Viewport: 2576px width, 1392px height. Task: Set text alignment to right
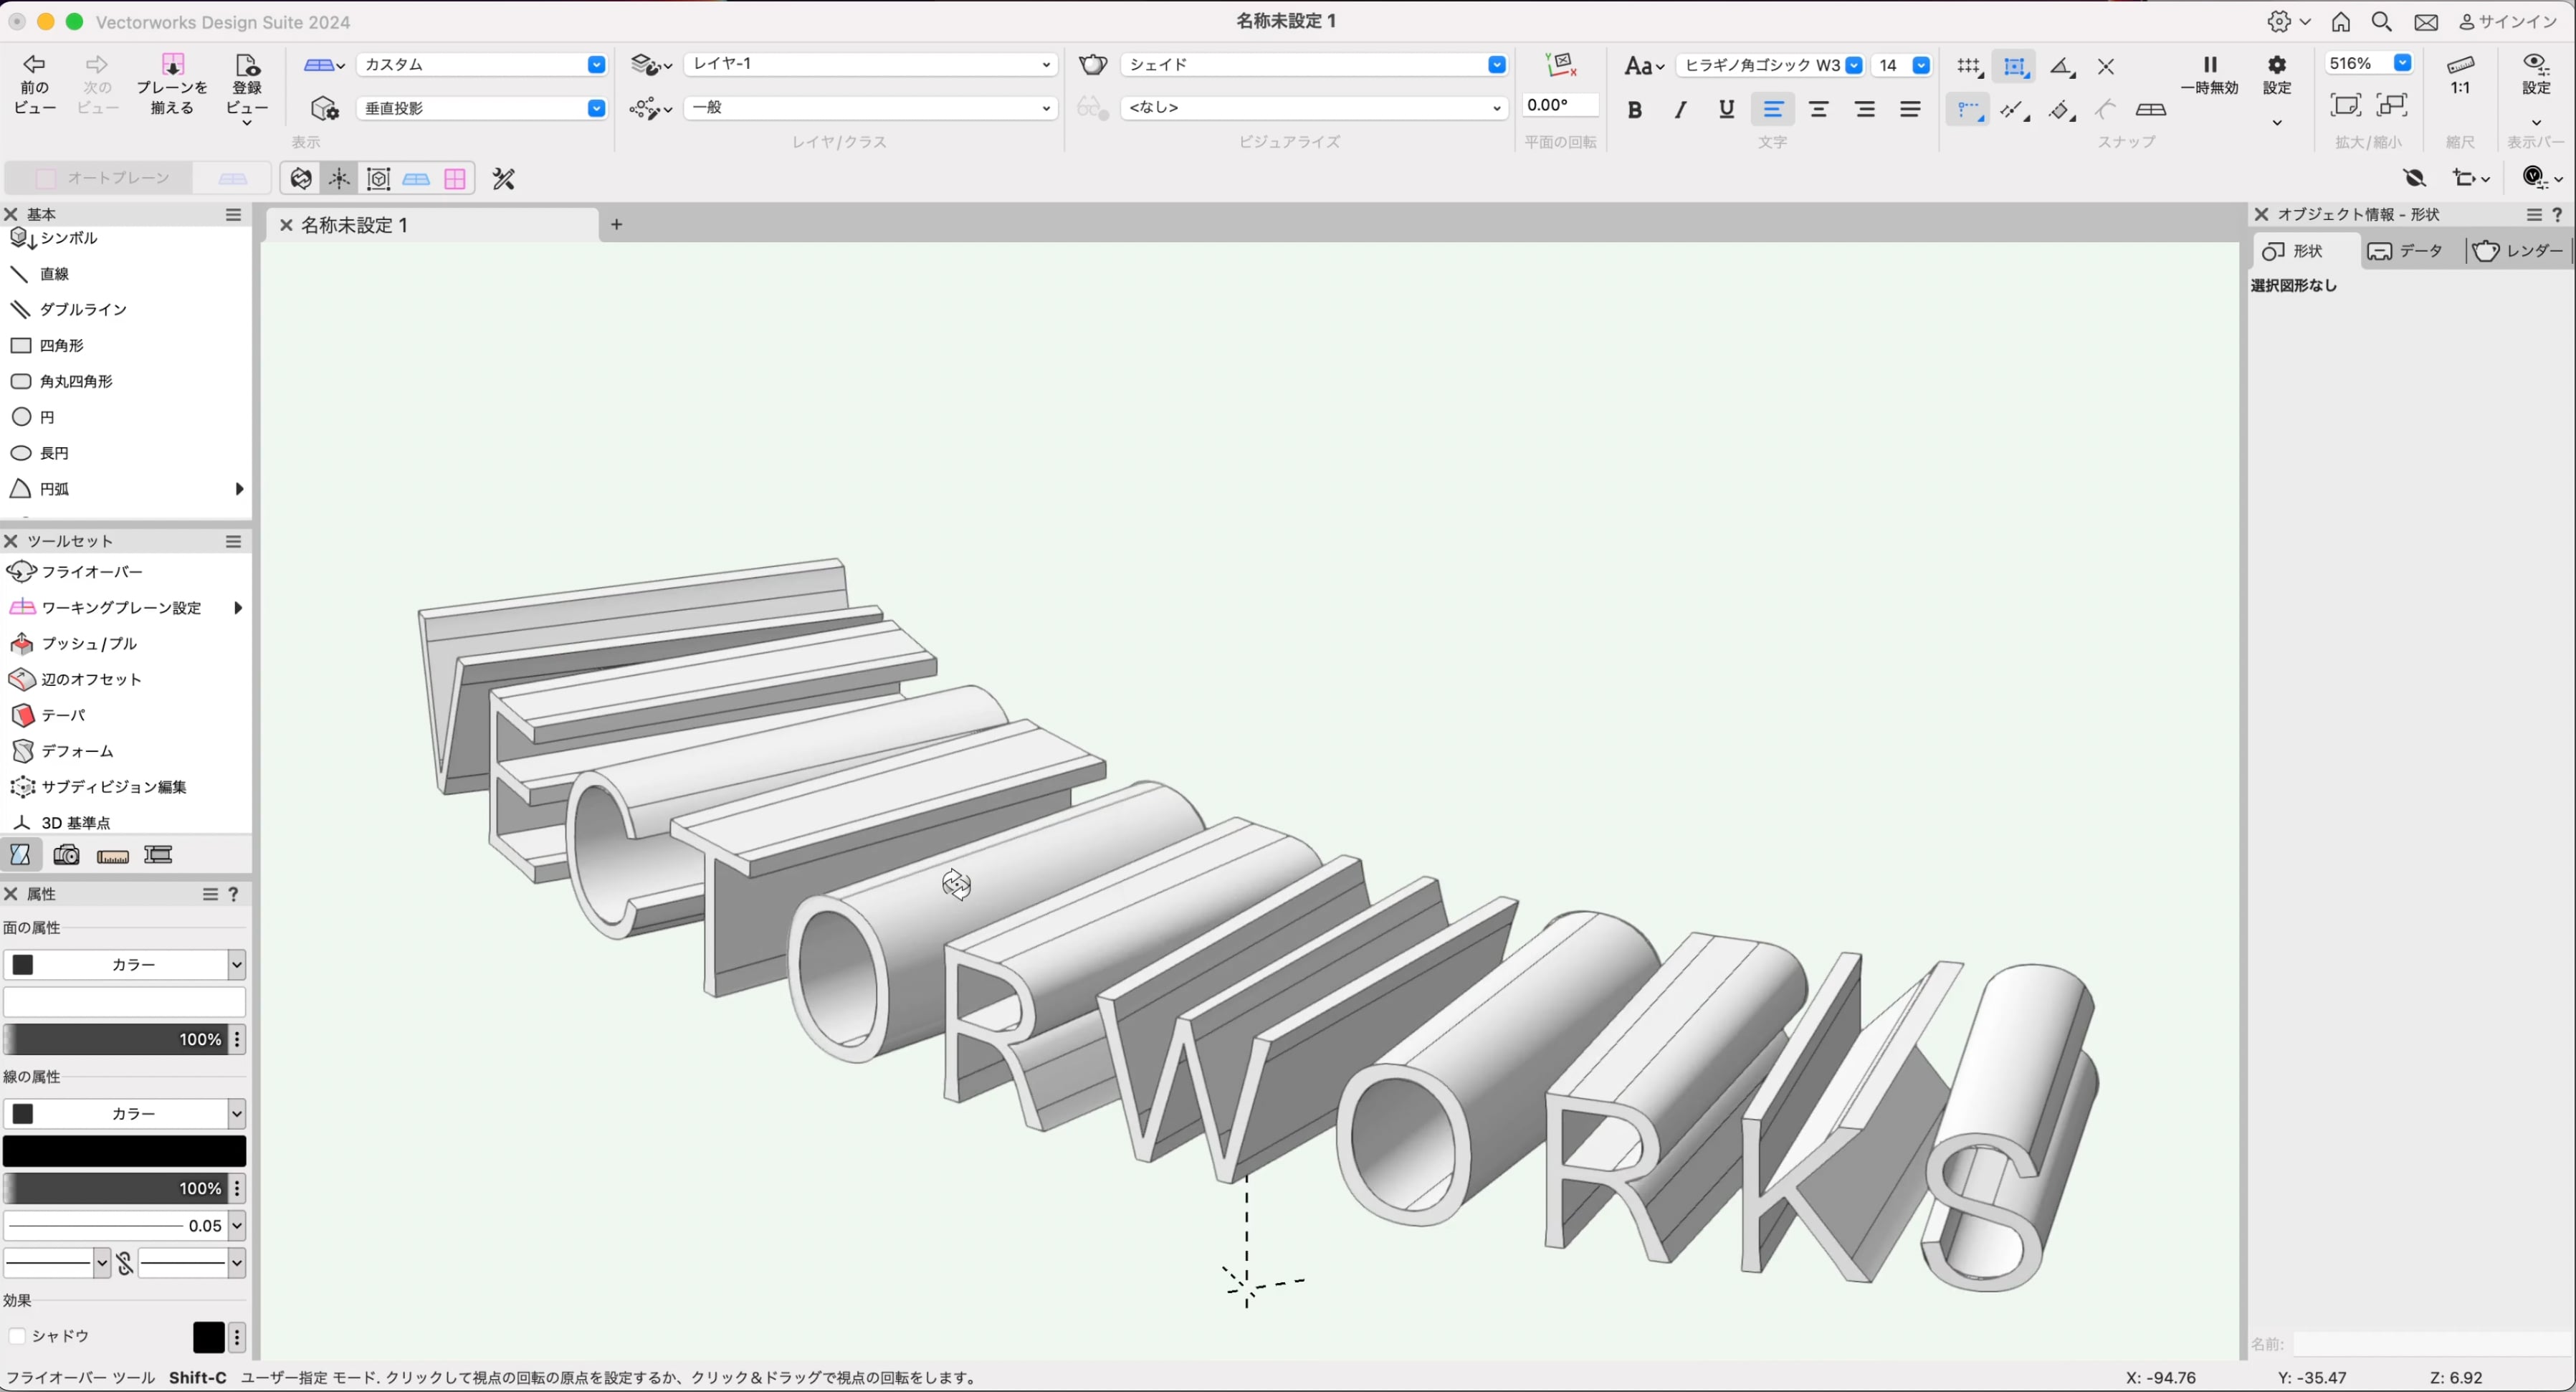1864,110
